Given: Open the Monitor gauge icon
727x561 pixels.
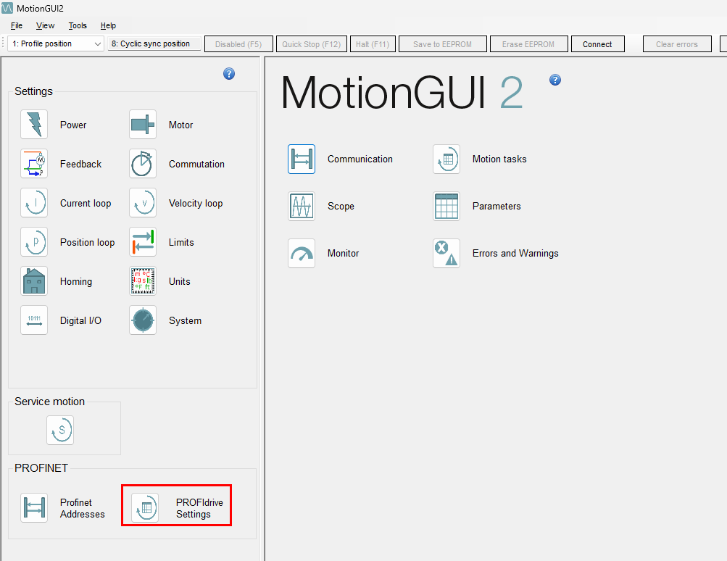Looking at the screenshot, I should tap(302, 254).
